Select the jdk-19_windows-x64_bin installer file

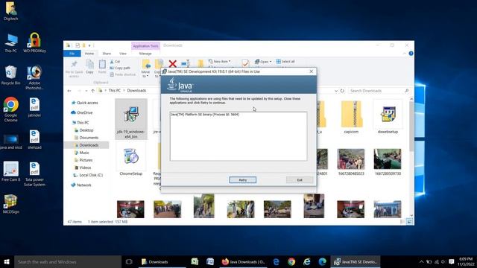(x=131, y=119)
